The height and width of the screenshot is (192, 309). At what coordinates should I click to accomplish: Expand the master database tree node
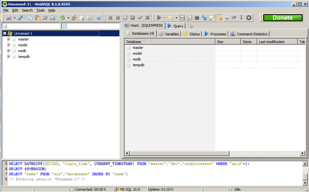coord(8,39)
